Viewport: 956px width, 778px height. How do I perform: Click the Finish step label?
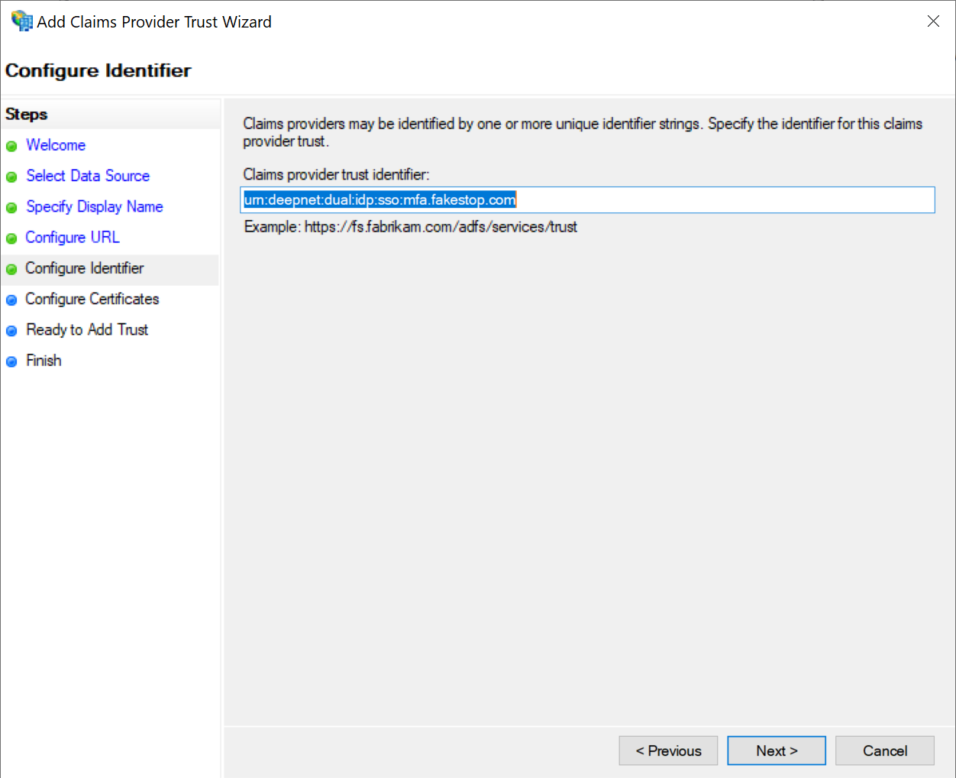44,361
